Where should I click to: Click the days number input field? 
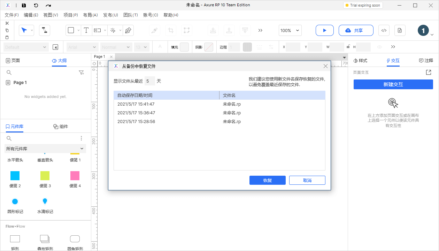click(x=149, y=81)
